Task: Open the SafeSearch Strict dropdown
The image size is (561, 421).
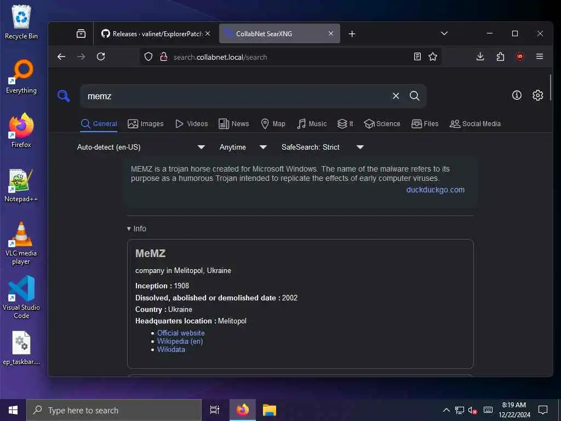Action: click(322, 147)
